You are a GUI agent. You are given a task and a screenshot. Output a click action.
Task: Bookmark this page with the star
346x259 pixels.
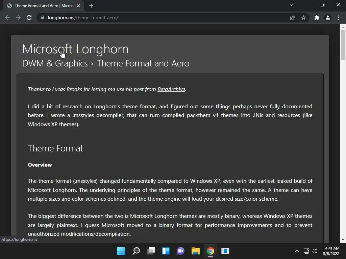[x=303, y=18]
